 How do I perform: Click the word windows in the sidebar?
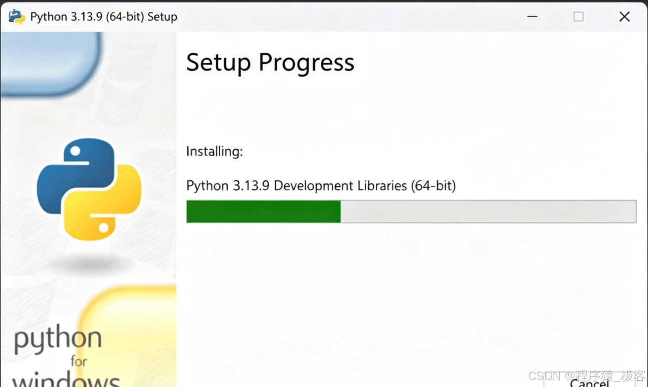pyautogui.click(x=66, y=379)
